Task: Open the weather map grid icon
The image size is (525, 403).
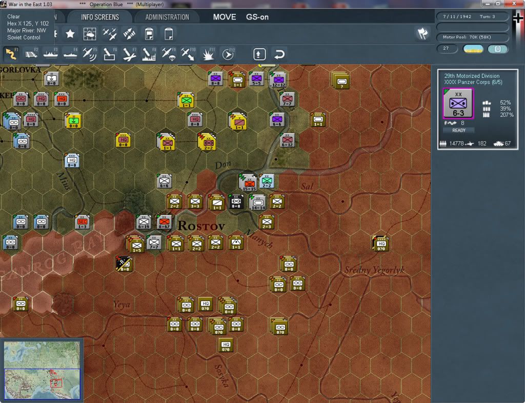Action: point(90,34)
